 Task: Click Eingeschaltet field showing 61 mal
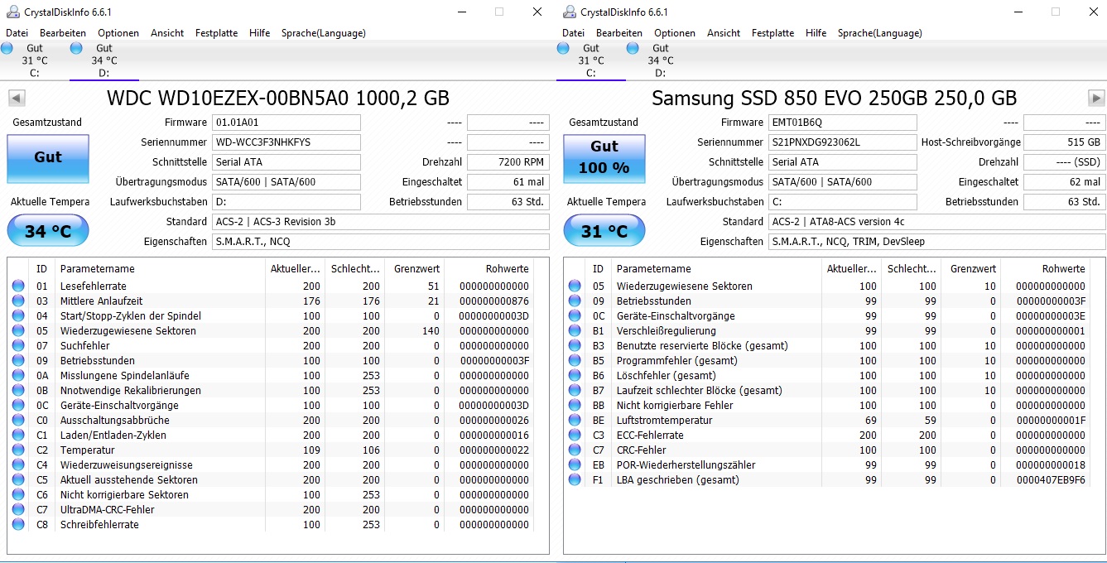[508, 182]
